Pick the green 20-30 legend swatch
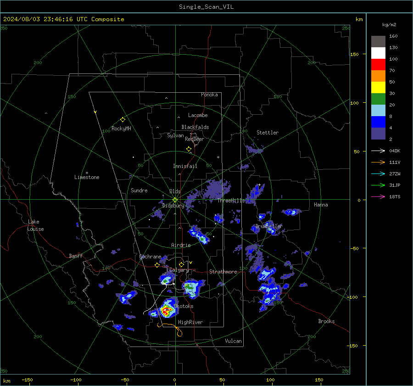The width and height of the screenshot is (413, 386). point(378,99)
